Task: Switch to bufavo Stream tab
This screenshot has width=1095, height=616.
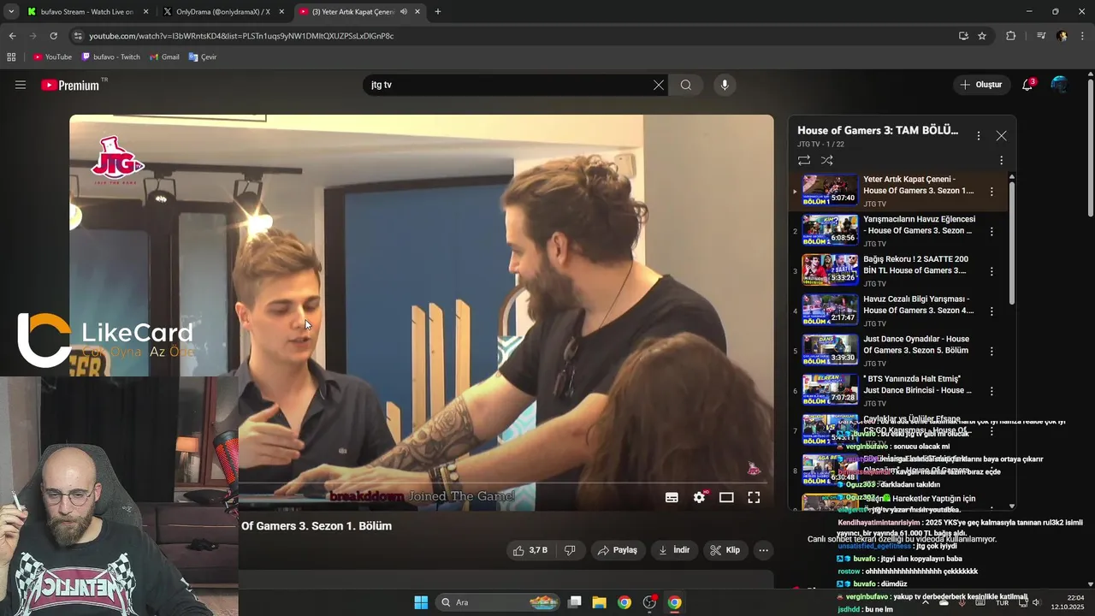Action: (87, 12)
